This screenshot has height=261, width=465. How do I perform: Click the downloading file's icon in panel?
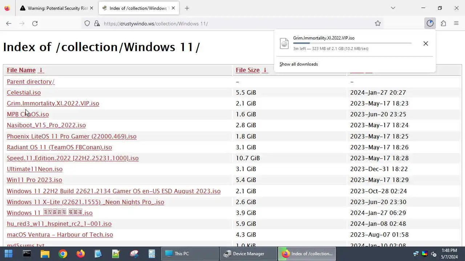click(x=284, y=43)
